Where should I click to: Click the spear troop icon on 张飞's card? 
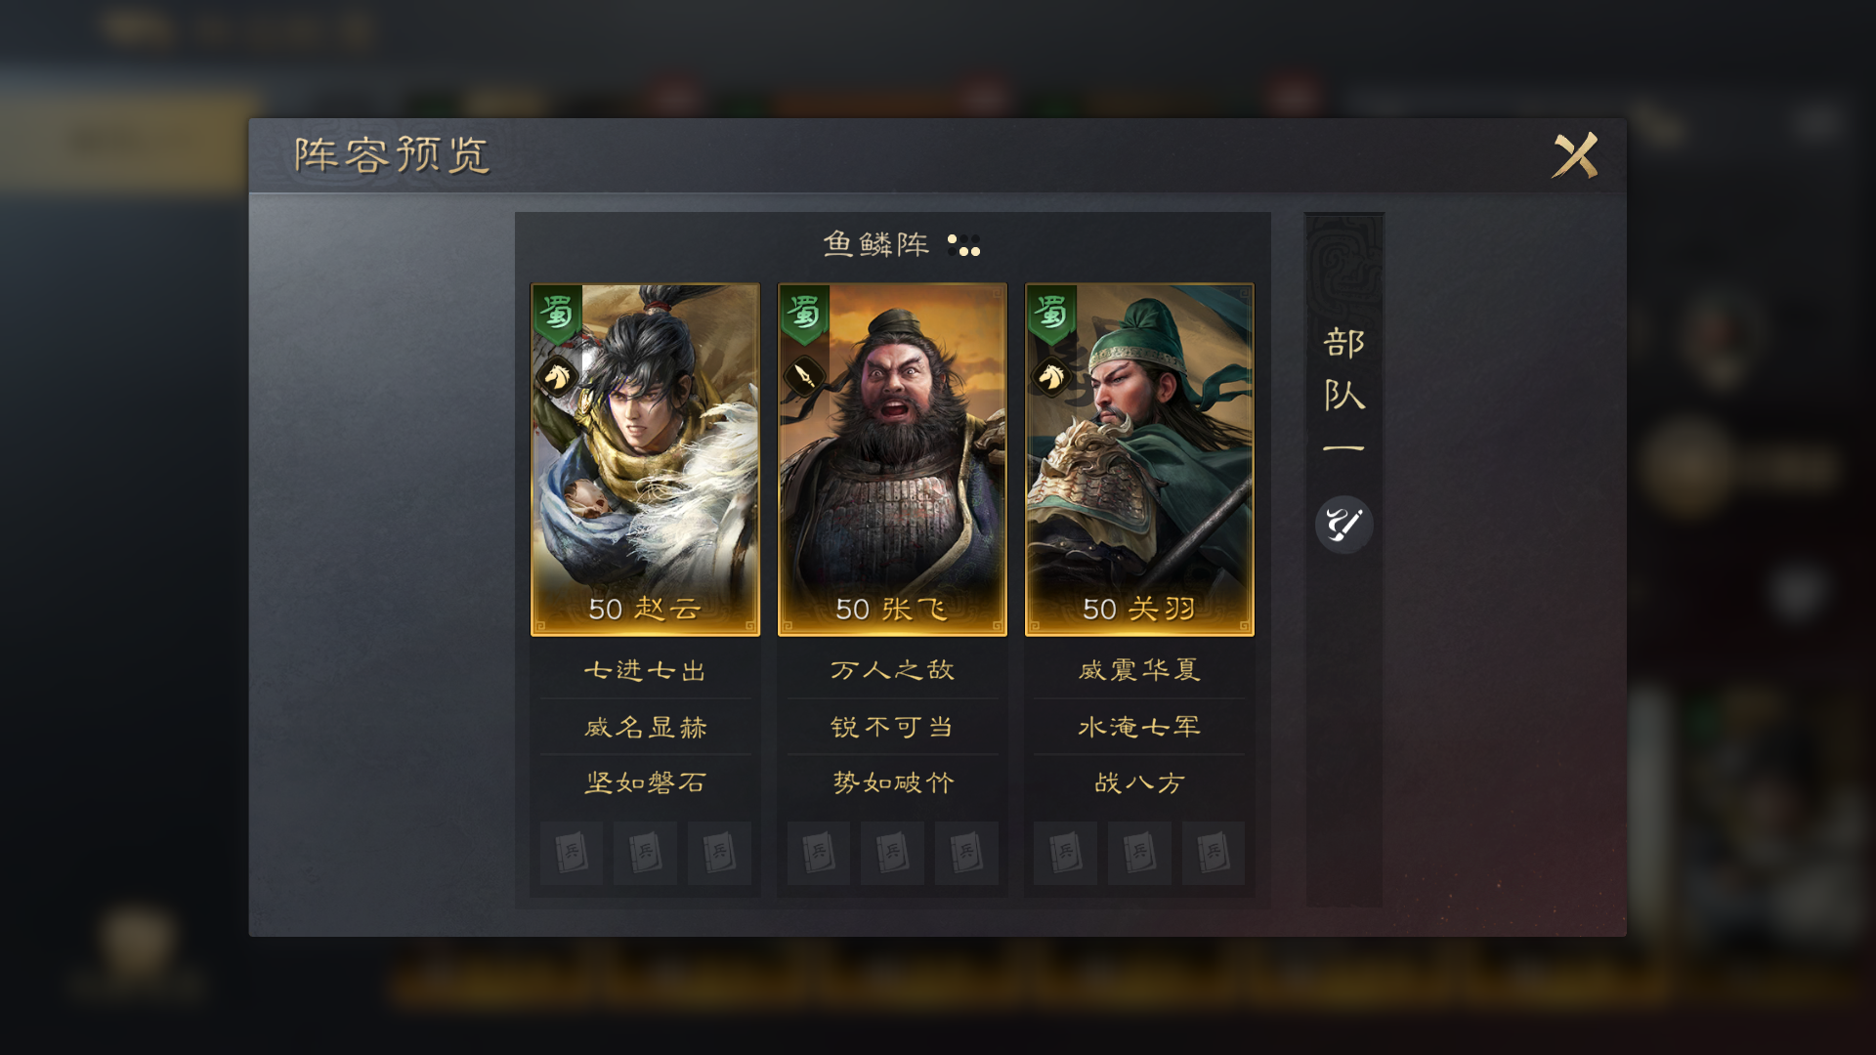[x=804, y=376]
